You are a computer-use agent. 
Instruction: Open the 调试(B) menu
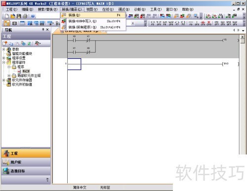[123, 9]
